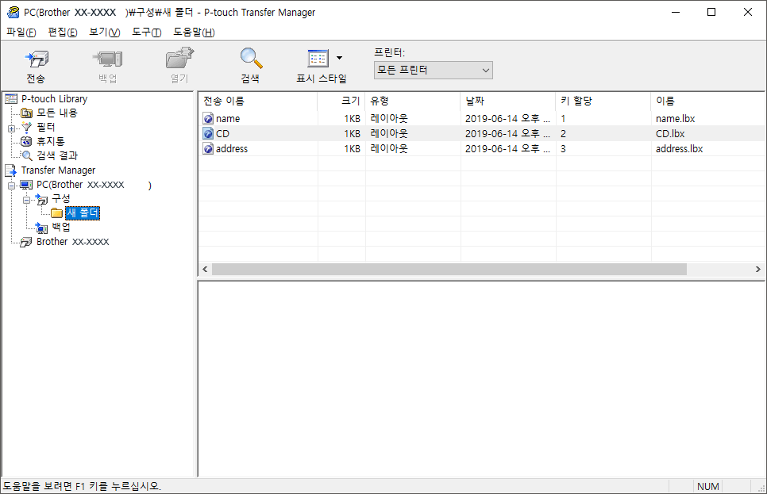Open the 도움말(H) menu
767x494 pixels.
tap(195, 33)
